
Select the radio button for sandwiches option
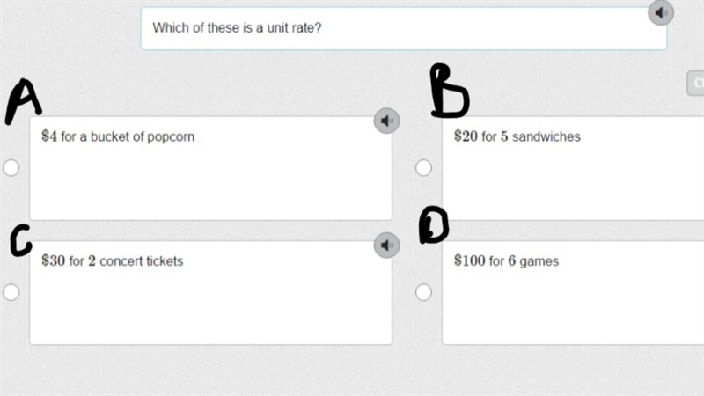coord(423,167)
